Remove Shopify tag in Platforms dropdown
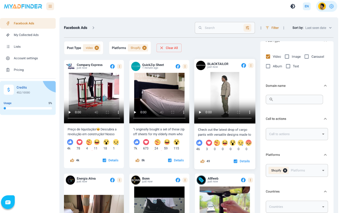This screenshot has width=340, height=213. 285,171
